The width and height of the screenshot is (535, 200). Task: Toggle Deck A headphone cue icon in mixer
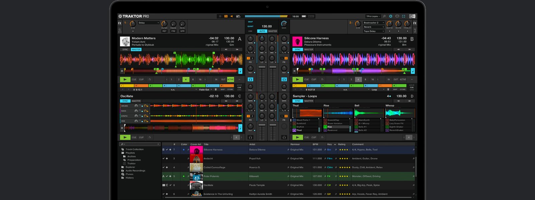coord(250,79)
